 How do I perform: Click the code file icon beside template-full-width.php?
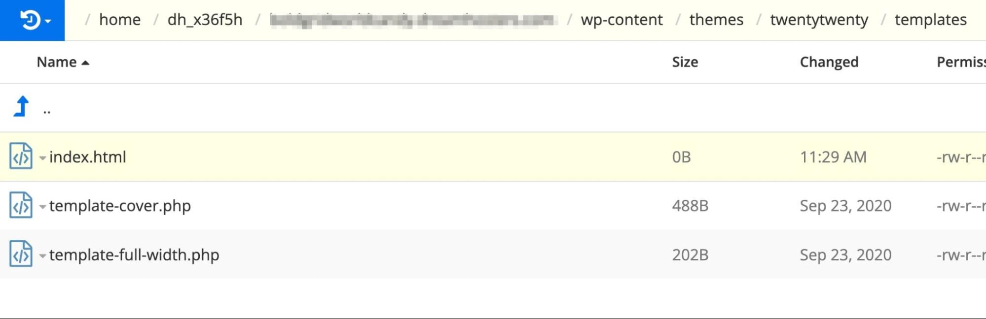[21, 254]
